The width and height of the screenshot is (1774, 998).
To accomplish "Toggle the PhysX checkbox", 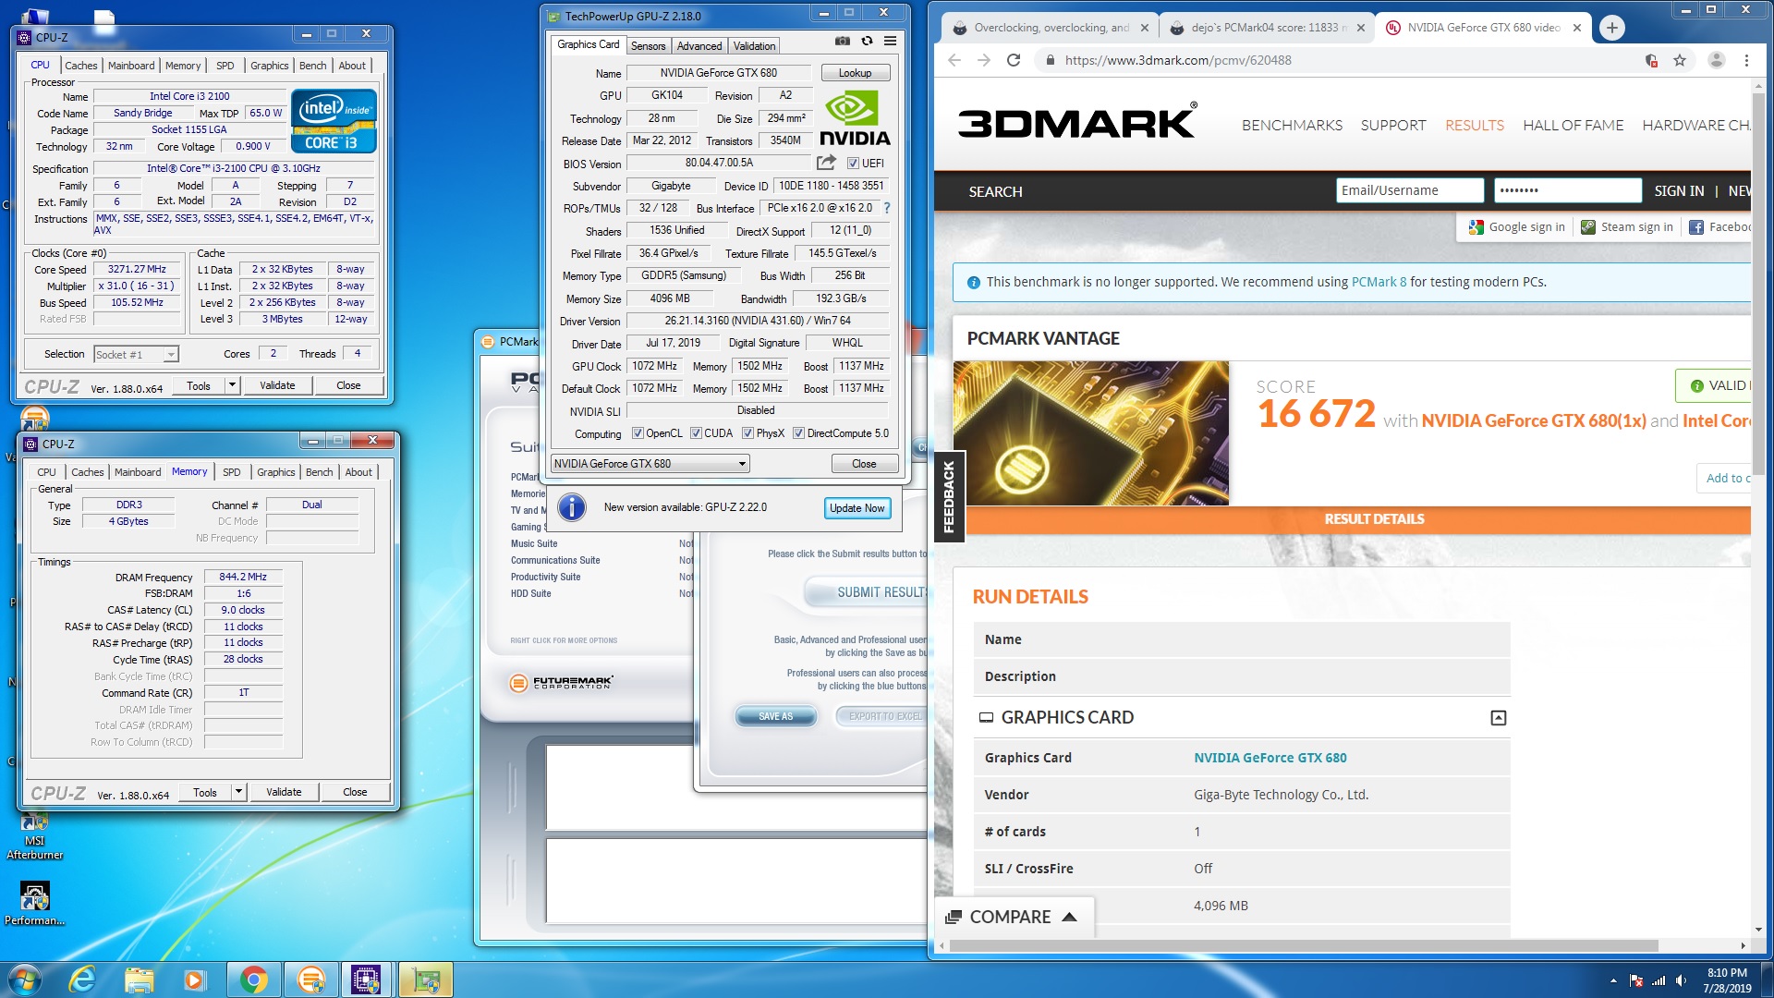I will [747, 433].
